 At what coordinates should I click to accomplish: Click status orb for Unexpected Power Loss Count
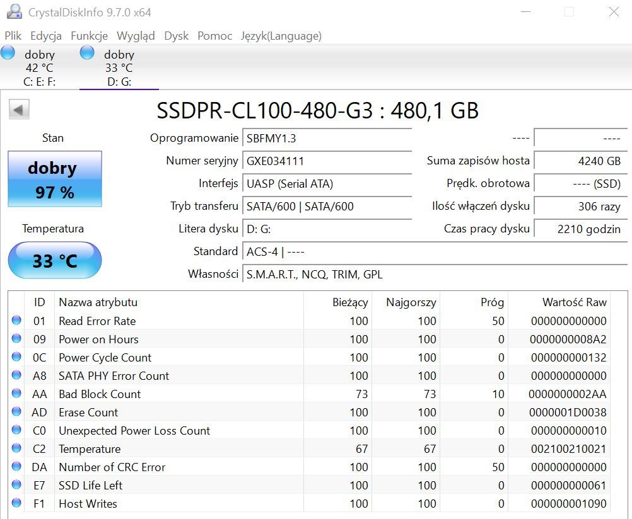pyautogui.click(x=16, y=430)
